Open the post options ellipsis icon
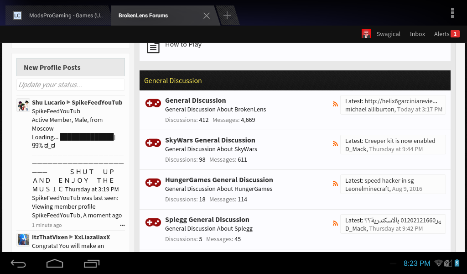The height and width of the screenshot is (274, 467). click(x=122, y=226)
